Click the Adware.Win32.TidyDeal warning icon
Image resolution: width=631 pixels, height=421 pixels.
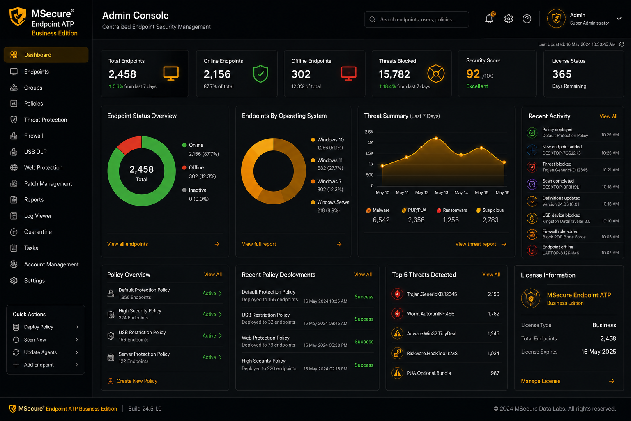coord(397,333)
